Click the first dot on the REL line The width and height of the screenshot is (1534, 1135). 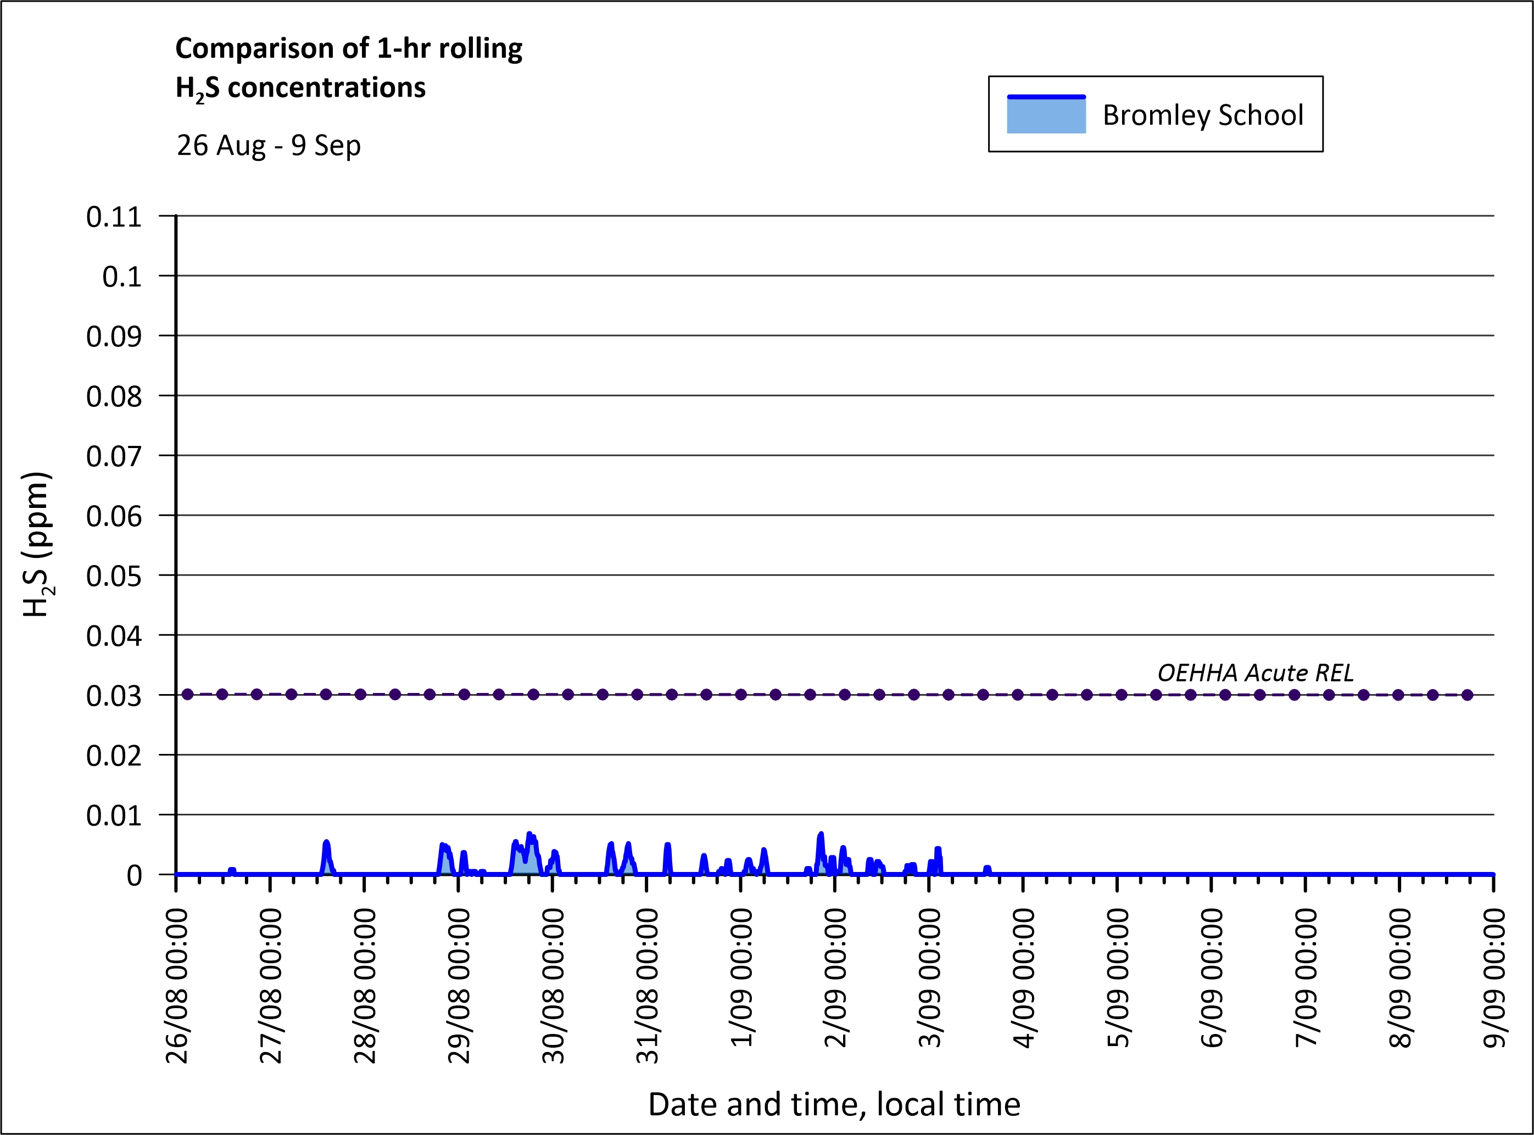[x=187, y=695]
